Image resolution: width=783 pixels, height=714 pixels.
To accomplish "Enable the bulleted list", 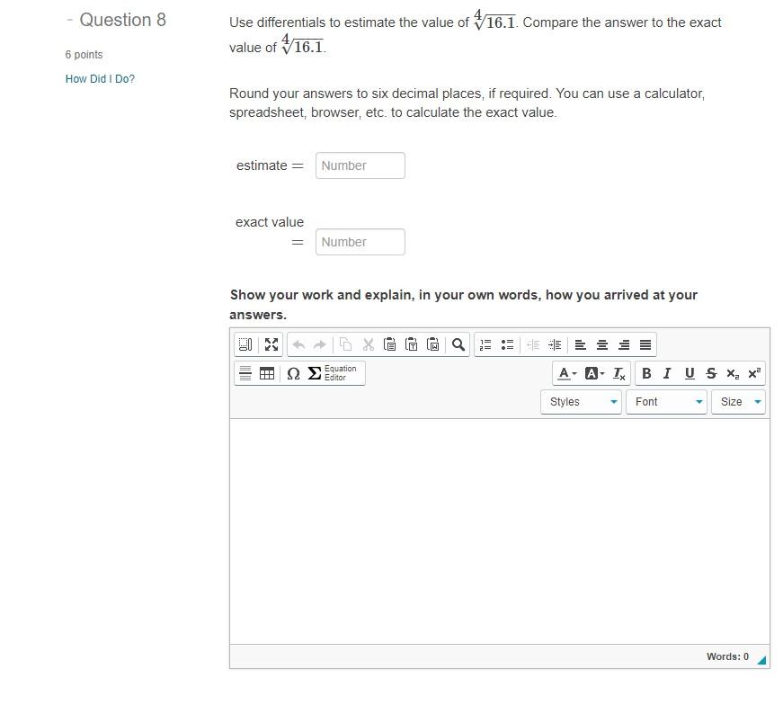I will pyautogui.click(x=506, y=344).
